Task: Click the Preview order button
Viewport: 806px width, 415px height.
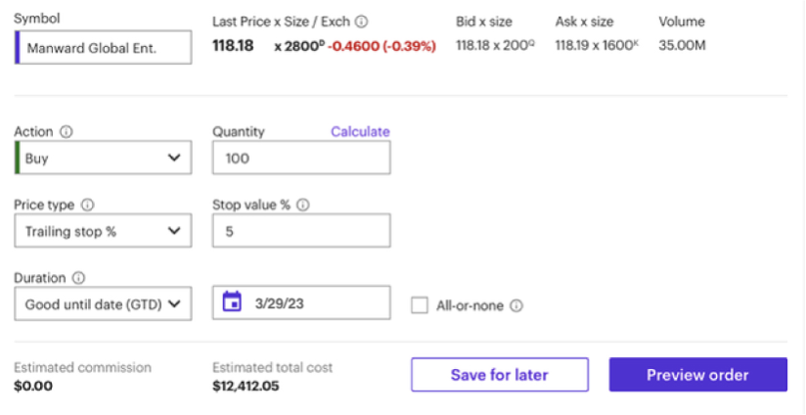Action: coord(697,375)
